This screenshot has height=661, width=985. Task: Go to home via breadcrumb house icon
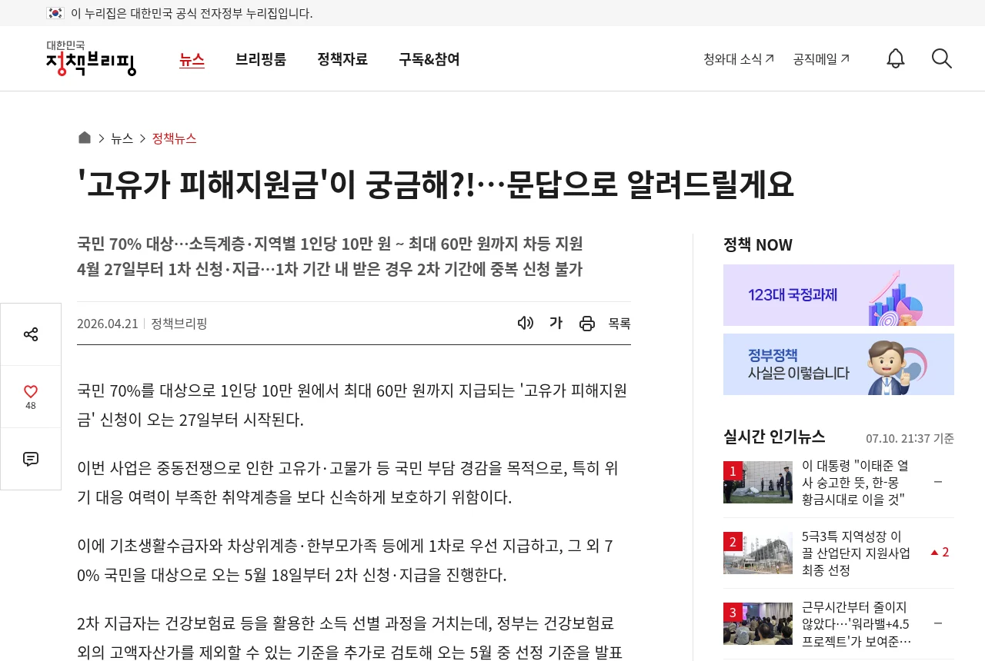[85, 138]
